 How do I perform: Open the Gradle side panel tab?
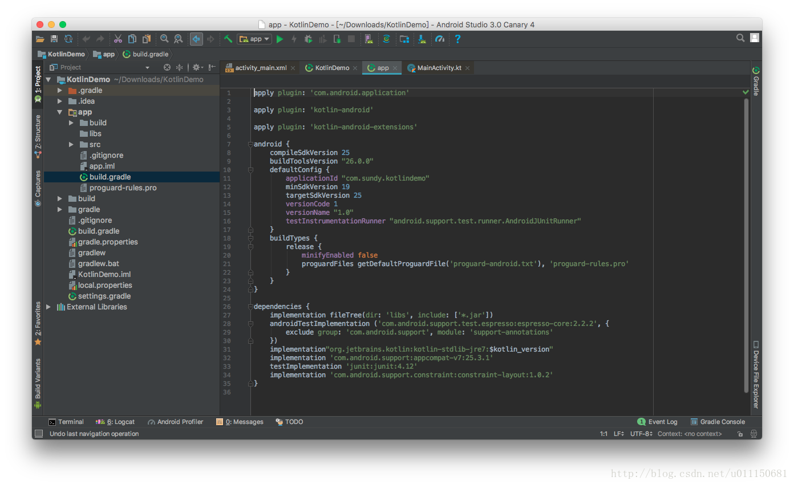point(756,81)
